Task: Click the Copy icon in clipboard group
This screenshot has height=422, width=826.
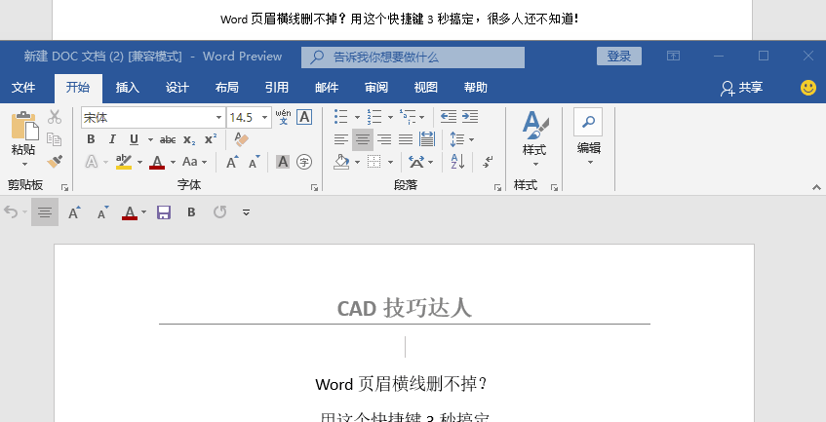Action: click(x=55, y=139)
